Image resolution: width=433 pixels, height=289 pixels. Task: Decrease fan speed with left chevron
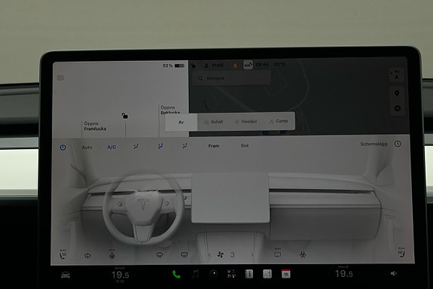tap(209, 255)
